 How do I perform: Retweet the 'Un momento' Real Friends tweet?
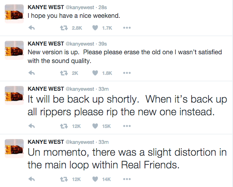tap(64, 179)
